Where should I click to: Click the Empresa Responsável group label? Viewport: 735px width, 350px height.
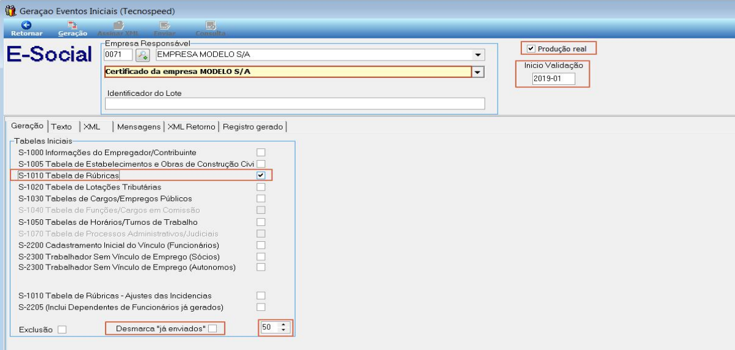pos(148,43)
